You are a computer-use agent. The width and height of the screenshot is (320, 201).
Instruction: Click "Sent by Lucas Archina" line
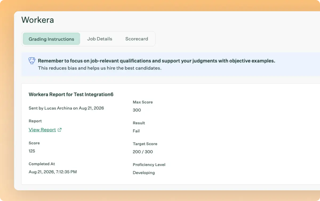66,108
